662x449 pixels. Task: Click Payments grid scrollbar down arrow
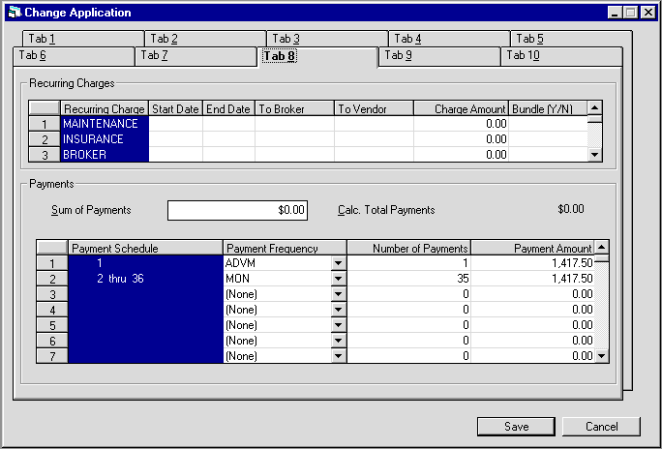pos(601,356)
